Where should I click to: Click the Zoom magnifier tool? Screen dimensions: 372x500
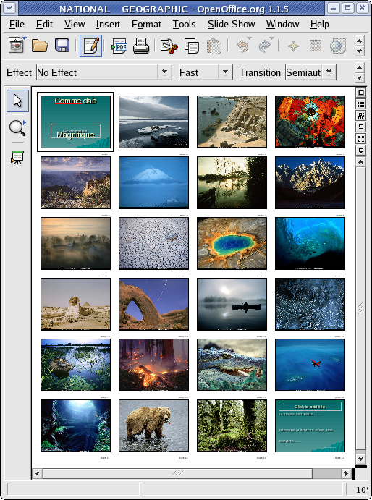tap(17, 127)
